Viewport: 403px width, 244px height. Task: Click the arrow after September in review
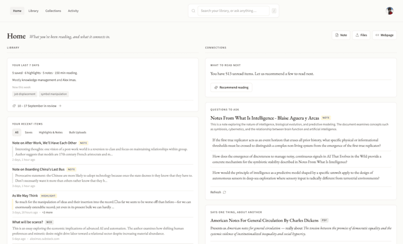pos(60,106)
